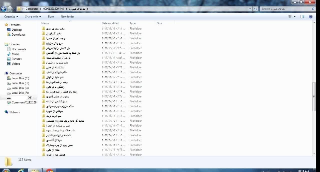Click the Favorites star icon
This screenshot has width=320, height=172.
pos(6,25)
